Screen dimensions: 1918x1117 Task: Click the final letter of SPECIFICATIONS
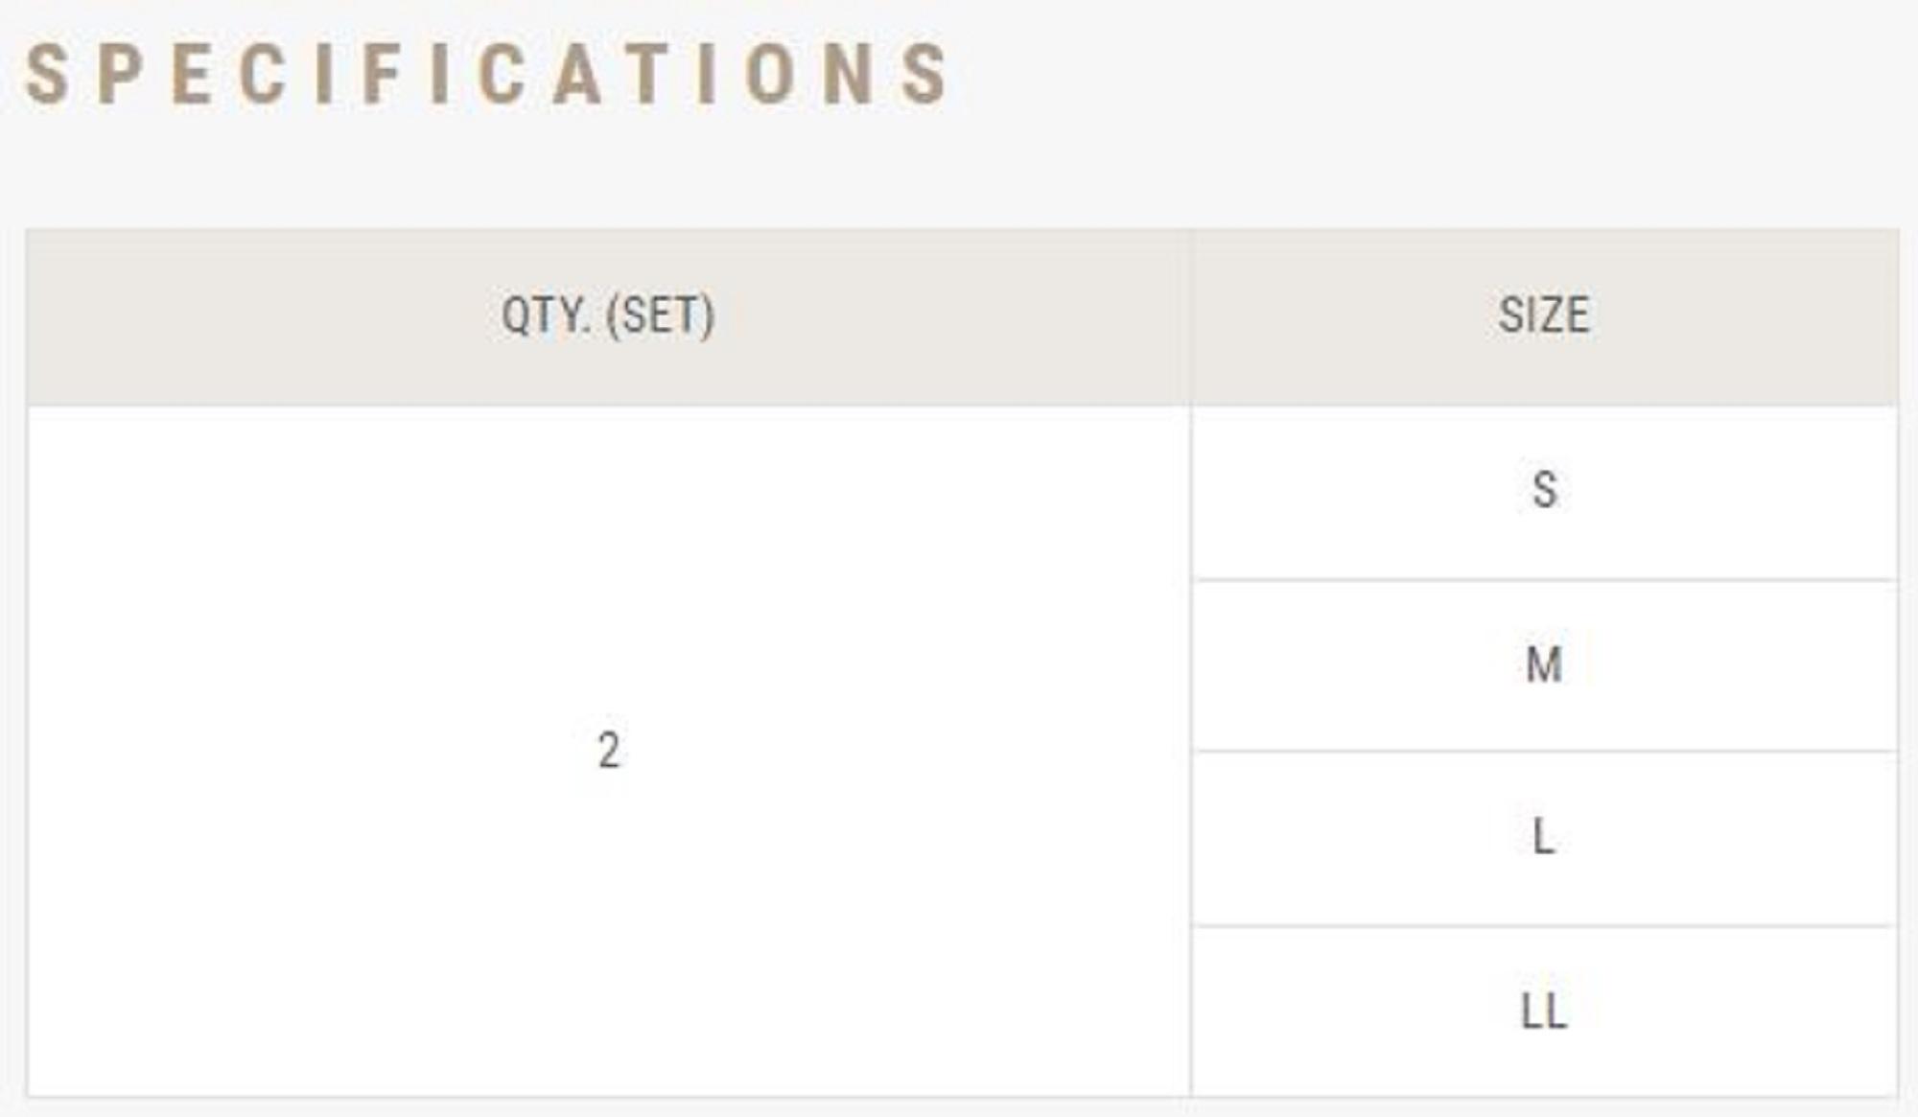(924, 74)
